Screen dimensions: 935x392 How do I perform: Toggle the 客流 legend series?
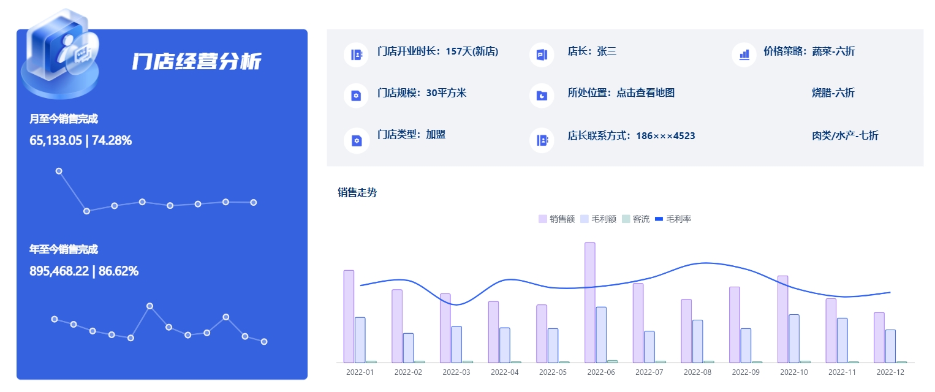635,219
